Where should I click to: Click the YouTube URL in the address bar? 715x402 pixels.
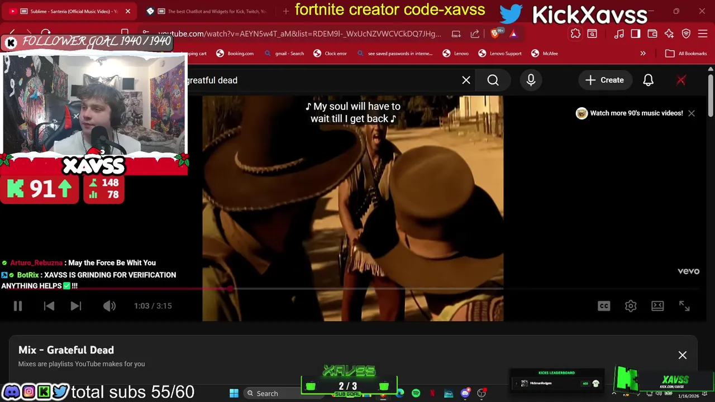coord(300,34)
